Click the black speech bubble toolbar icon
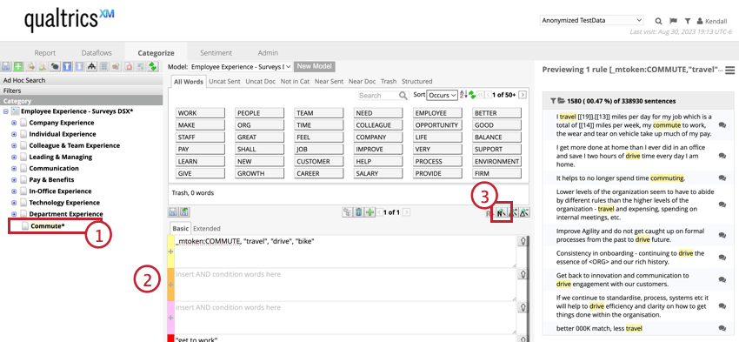The image size is (739, 342). point(55,66)
